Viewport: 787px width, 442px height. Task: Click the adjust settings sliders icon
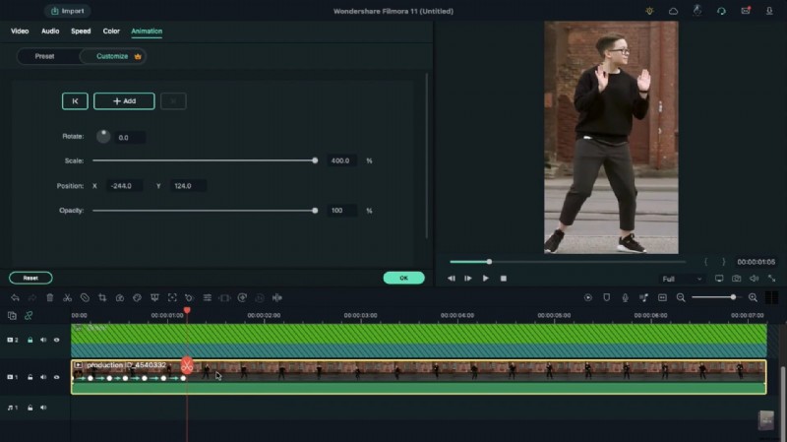pos(208,298)
